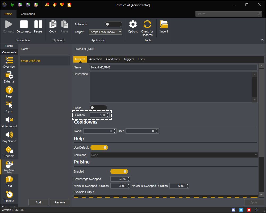This screenshot has height=213, width=266.
Task: Increase the User cooldown value
Action: point(157,130)
